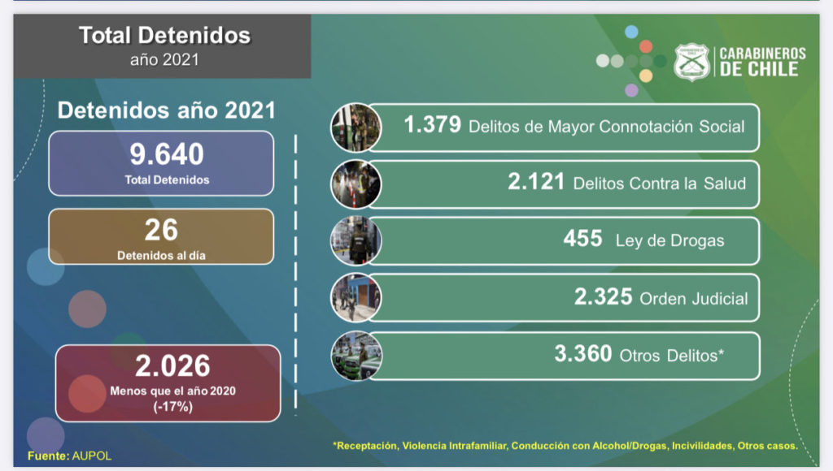The height and width of the screenshot is (471, 833).
Task: Select the purple dot below the dot cluster
Action: coord(631,90)
